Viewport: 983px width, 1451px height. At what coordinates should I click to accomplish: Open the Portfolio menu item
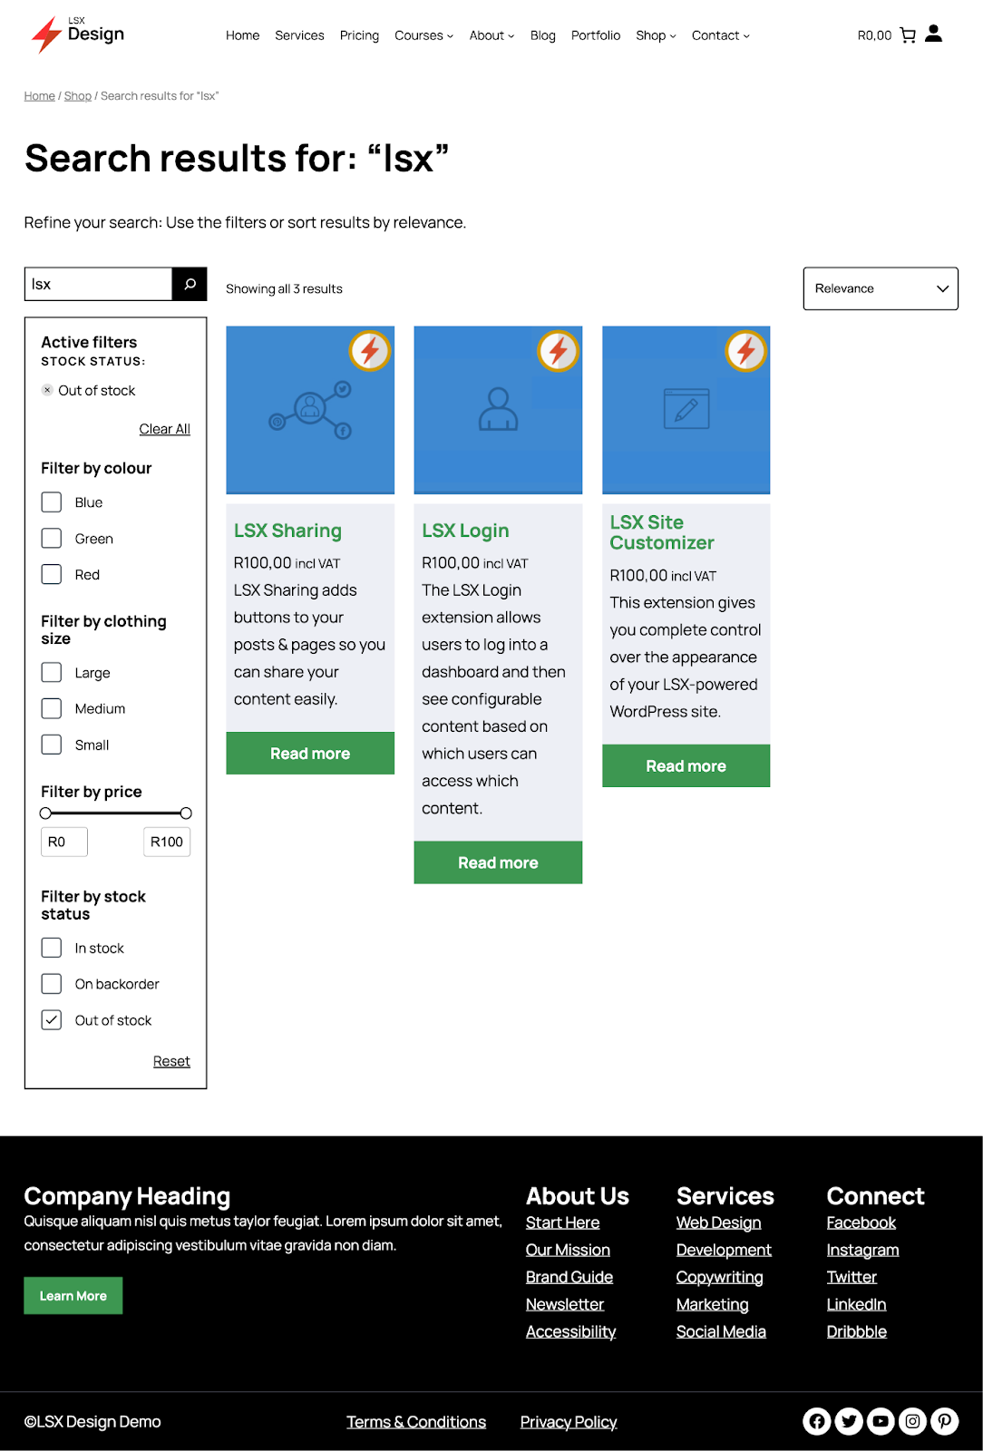tap(596, 35)
